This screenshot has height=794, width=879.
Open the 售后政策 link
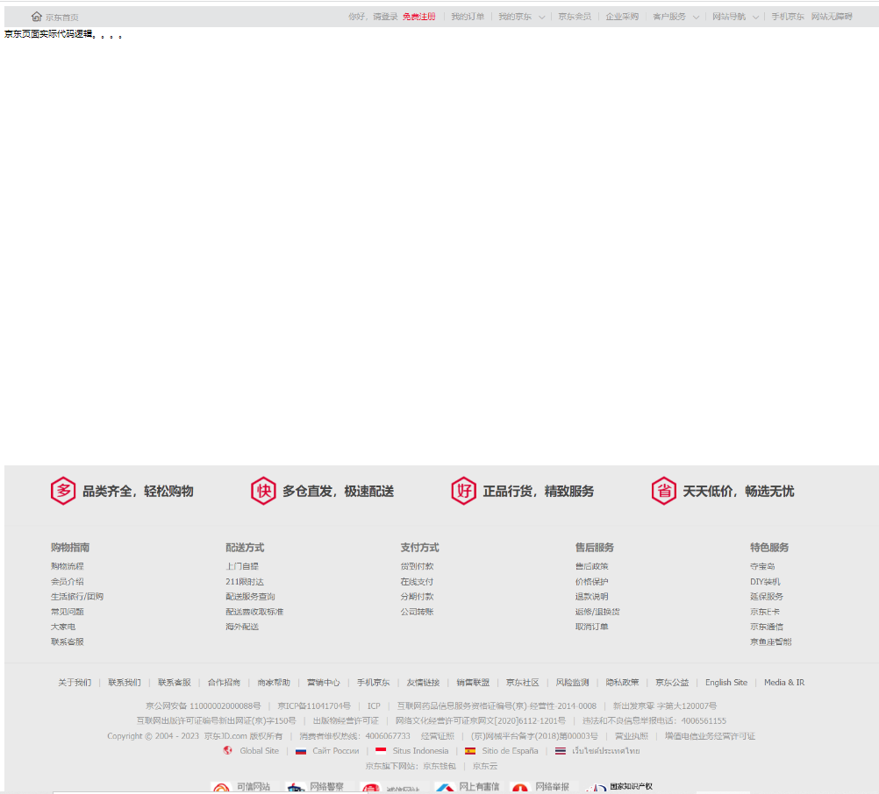click(592, 566)
